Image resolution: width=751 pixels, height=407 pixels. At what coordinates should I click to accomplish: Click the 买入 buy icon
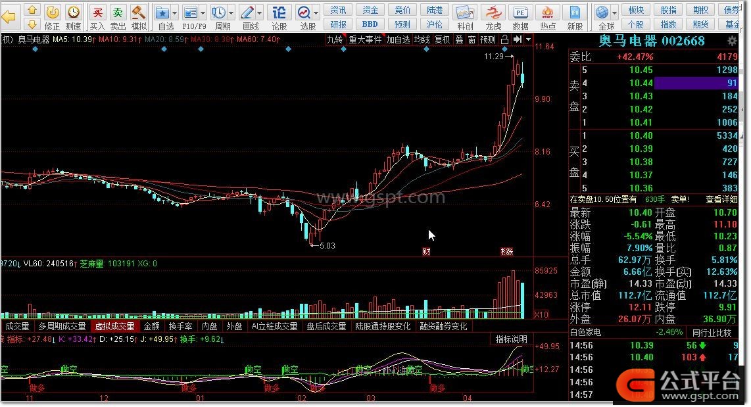(x=98, y=16)
